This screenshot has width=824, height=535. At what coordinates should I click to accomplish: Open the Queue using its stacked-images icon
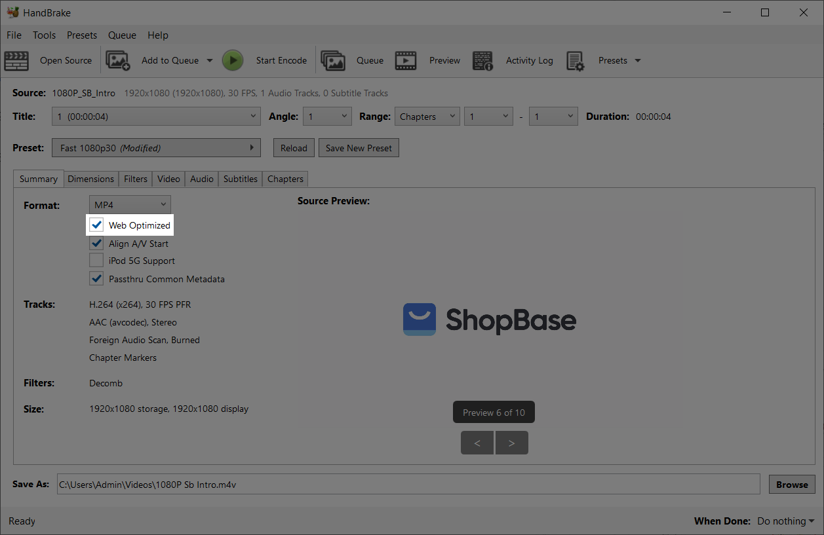(x=333, y=60)
